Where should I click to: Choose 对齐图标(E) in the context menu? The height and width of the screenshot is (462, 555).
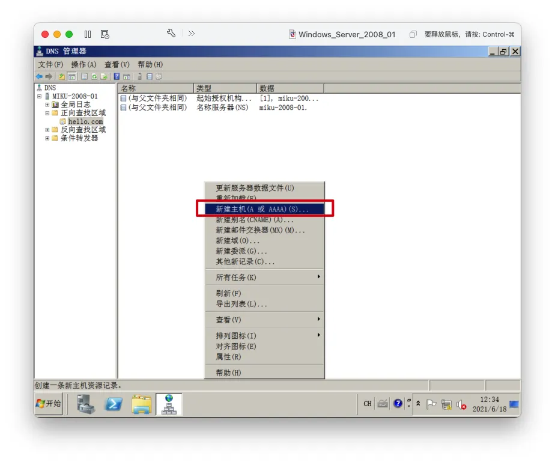[264, 346]
